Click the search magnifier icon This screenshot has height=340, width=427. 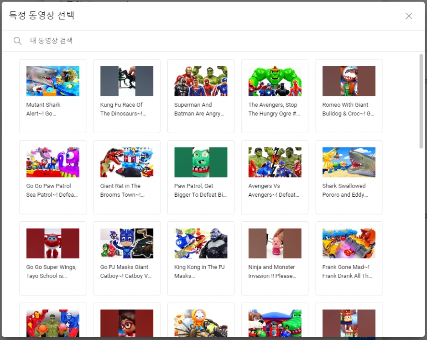17,41
